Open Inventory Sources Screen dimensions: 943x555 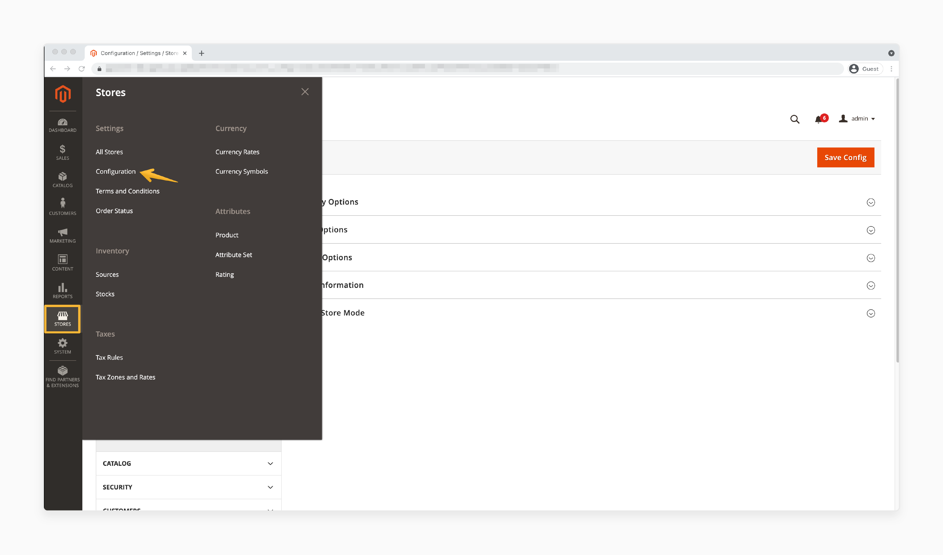pos(107,274)
